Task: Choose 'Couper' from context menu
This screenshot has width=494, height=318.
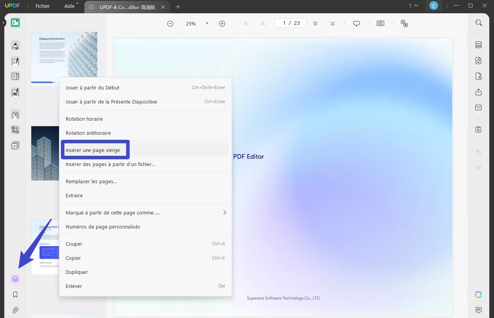Action: click(145, 244)
